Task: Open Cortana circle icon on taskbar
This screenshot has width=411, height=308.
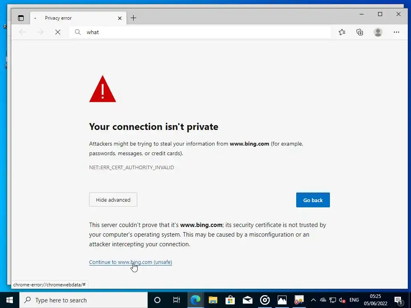Action: coord(157,300)
